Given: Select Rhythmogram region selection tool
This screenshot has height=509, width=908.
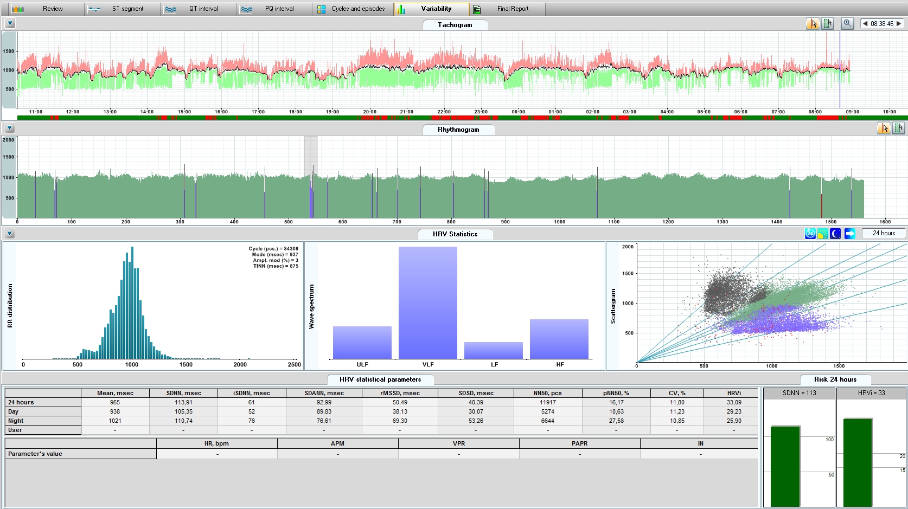Looking at the screenshot, I should coord(899,128).
